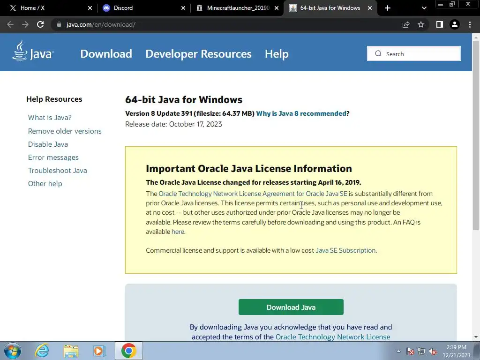The height and width of the screenshot is (360, 480).
Task: Close the Discord tab
Action: [183, 8]
